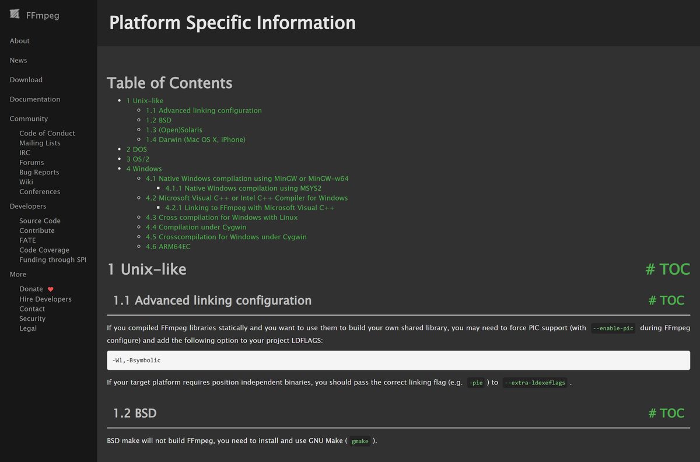Open the Contribute link

(x=37, y=230)
